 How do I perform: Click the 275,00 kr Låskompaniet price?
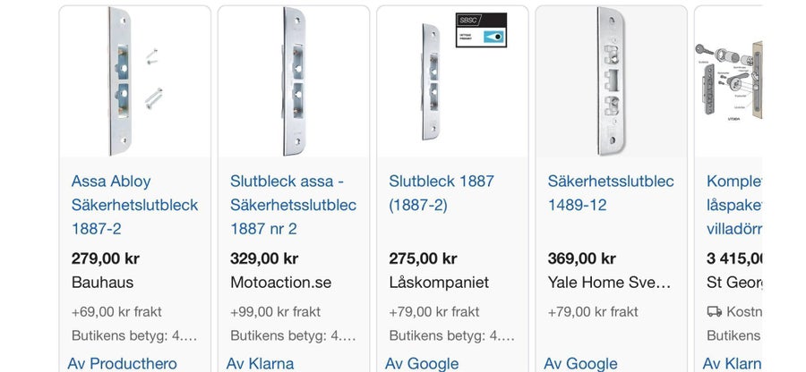[423, 258]
